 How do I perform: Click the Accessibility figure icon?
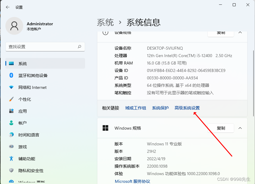[11, 158]
